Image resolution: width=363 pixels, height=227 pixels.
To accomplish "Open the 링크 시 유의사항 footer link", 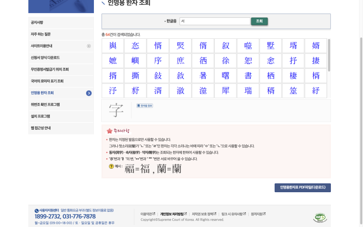I will pyautogui.click(x=233, y=214).
